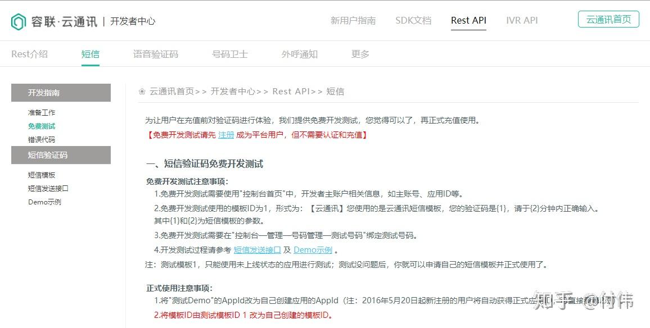Open 错误代码 in the sidebar

42,140
